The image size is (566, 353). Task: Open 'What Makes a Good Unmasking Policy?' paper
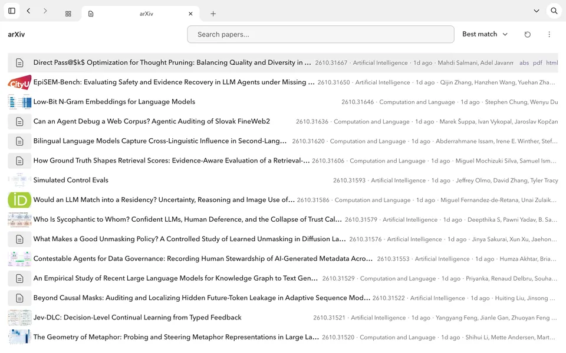click(x=189, y=239)
